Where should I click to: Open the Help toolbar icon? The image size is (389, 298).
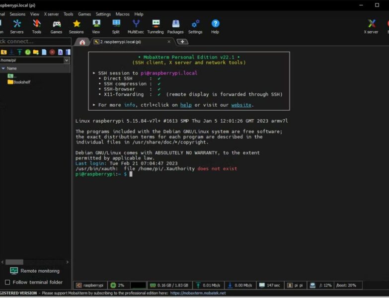pyautogui.click(x=215, y=26)
